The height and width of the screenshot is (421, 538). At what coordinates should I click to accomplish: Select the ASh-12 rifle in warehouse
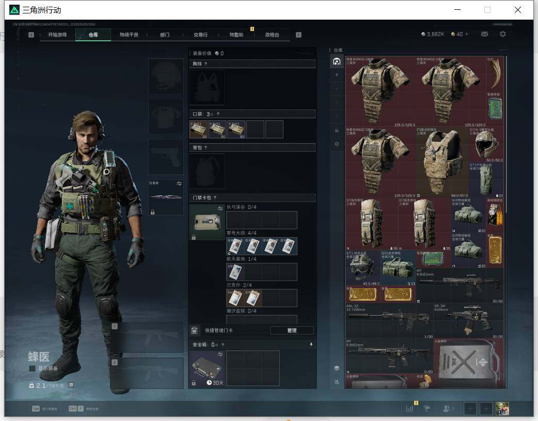point(389,320)
